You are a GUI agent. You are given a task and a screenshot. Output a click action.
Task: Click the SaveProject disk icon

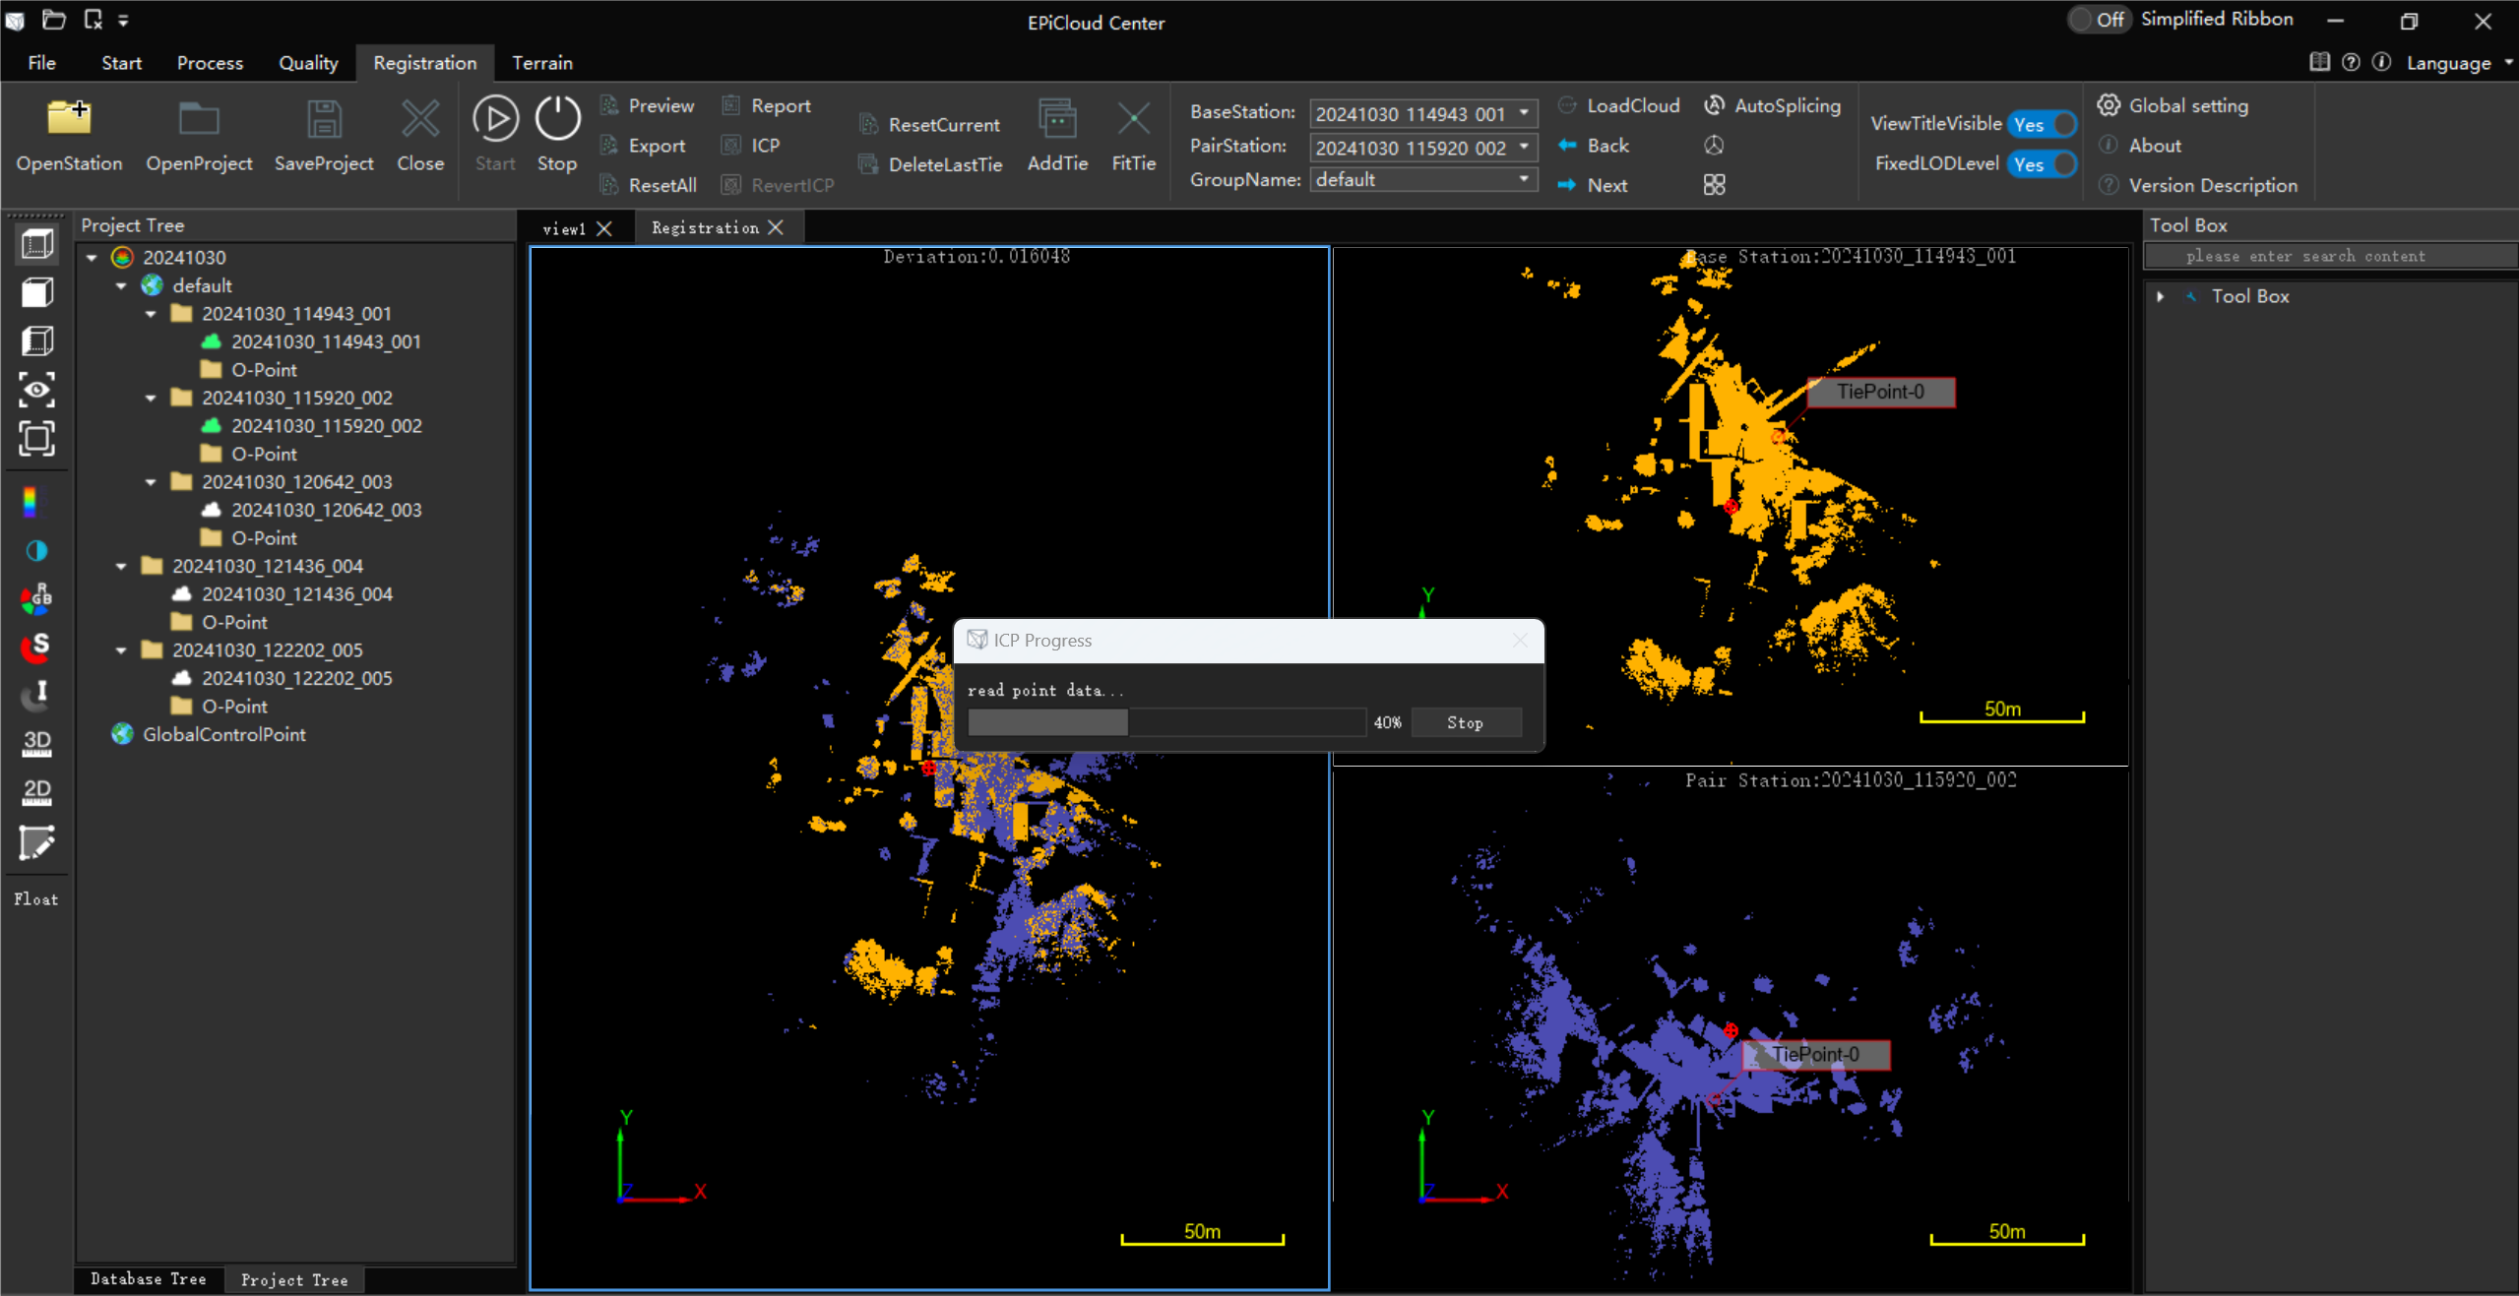(x=324, y=120)
